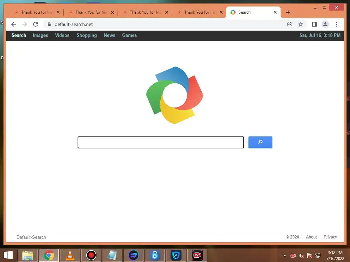Viewport: 350px width, 262px height.
Task: Click the muted speaker tray icon
Action: [x=301, y=256]
